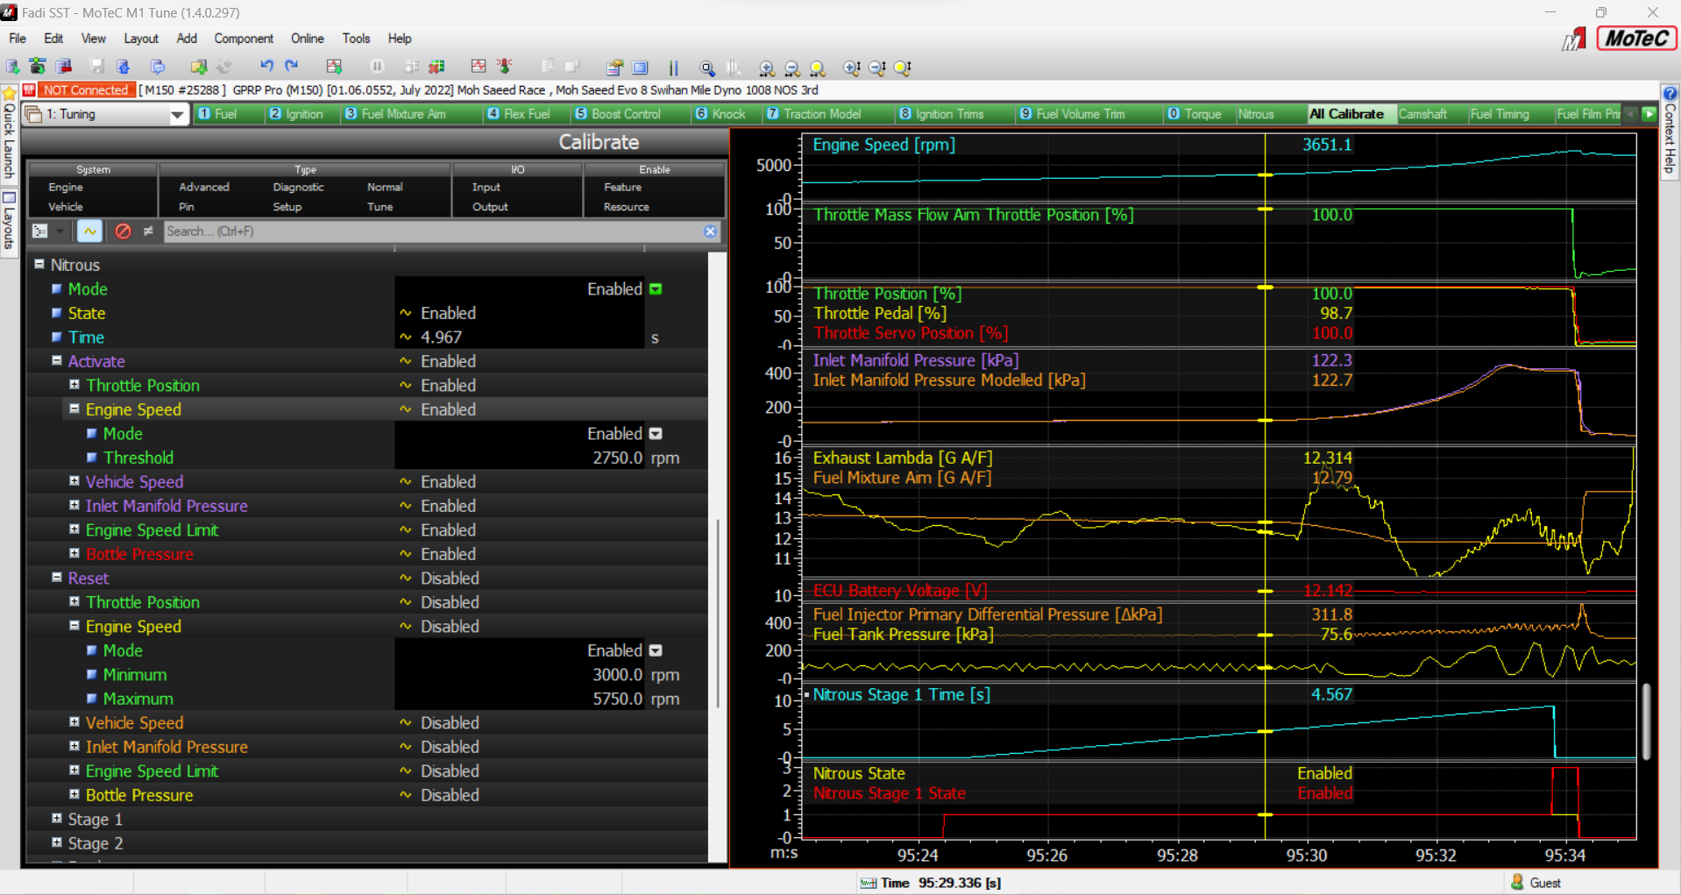This screenshot has height=895, width=1681.
Task: Click the magnifier zoom icon in toolbar
Action: coord(707,67)
